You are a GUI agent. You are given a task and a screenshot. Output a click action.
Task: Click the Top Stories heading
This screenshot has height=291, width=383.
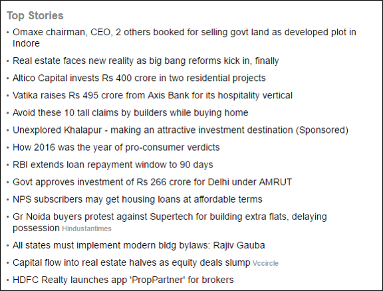tap(35, 16)
